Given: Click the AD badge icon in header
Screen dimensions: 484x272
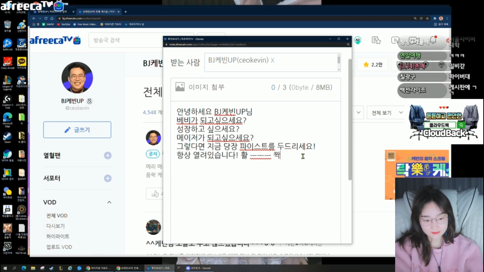Looking at the screenshot, I should pos(357,40).
